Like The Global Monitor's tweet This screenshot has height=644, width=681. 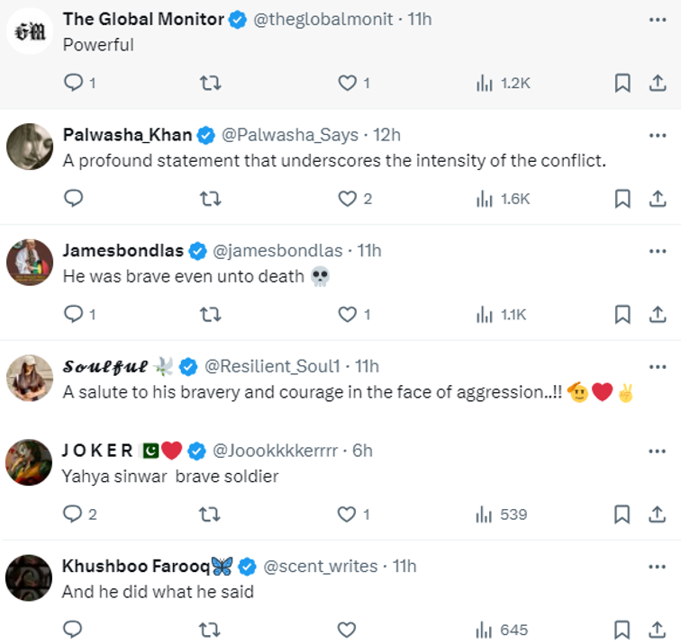click(347, 84)
